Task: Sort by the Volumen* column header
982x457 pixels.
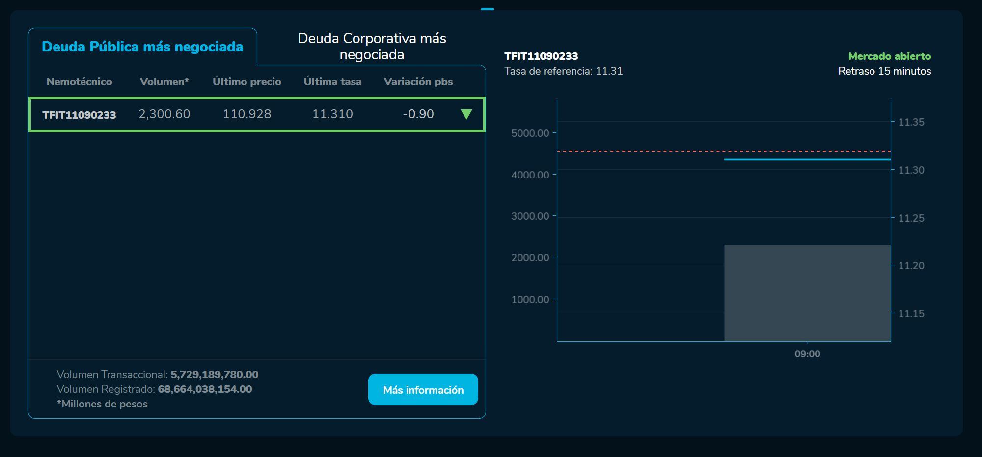Action: tap(164, 81)
